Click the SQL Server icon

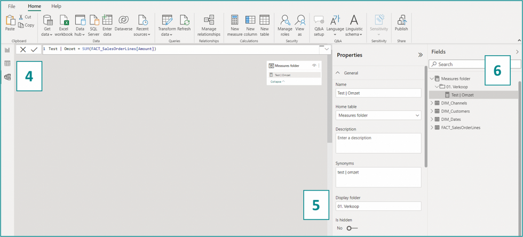(94, 21)
